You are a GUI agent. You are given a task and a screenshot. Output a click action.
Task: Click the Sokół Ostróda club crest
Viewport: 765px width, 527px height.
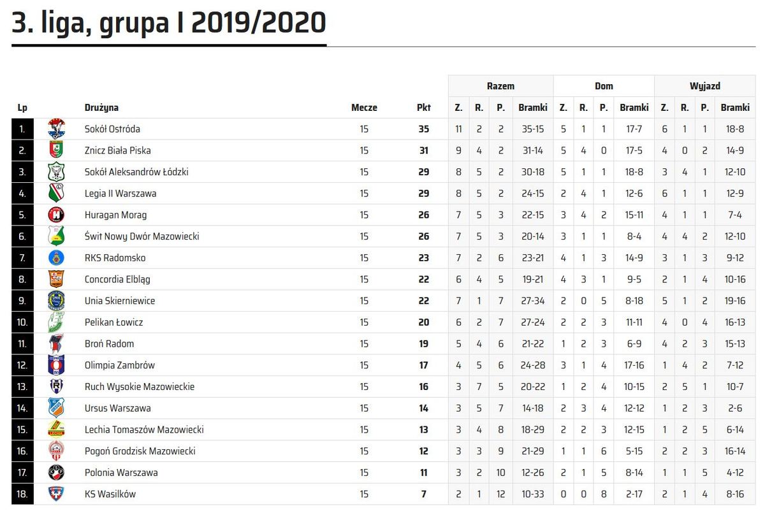[x=56, y=129]
